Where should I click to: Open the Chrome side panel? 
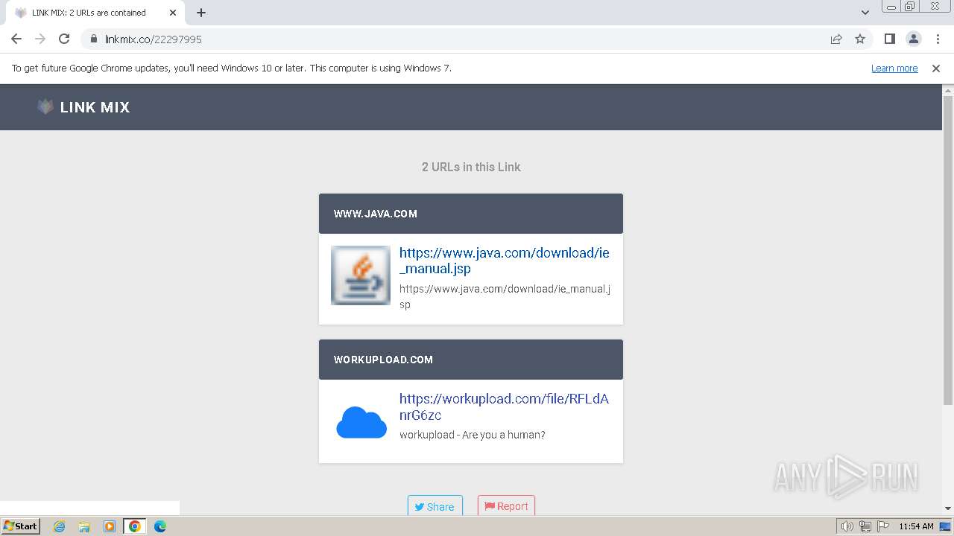pyautogui.click(x=889, y=39)
